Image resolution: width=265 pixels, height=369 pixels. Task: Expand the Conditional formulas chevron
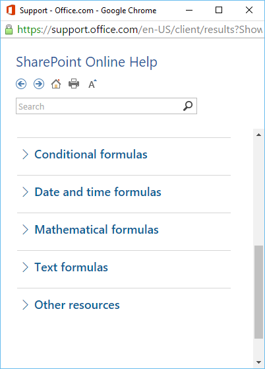coord(25,154)
